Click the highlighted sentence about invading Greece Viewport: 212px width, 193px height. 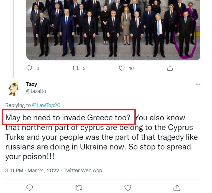[68, 118]
